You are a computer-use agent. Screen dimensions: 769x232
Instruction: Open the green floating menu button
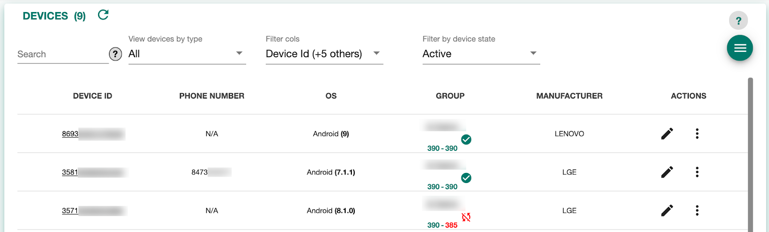pos(740,48)
